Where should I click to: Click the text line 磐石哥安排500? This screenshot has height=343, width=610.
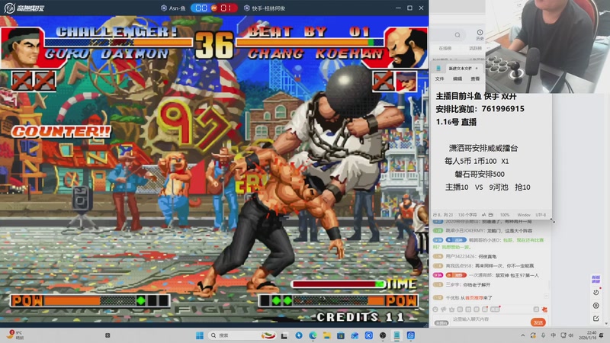(x=480, y=175)
